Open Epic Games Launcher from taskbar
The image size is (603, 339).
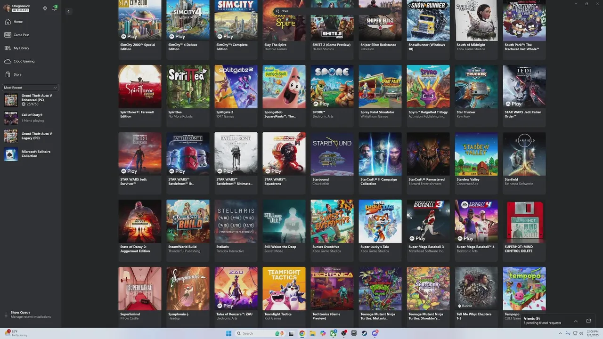pyautogui.click(x=354, y=333)
